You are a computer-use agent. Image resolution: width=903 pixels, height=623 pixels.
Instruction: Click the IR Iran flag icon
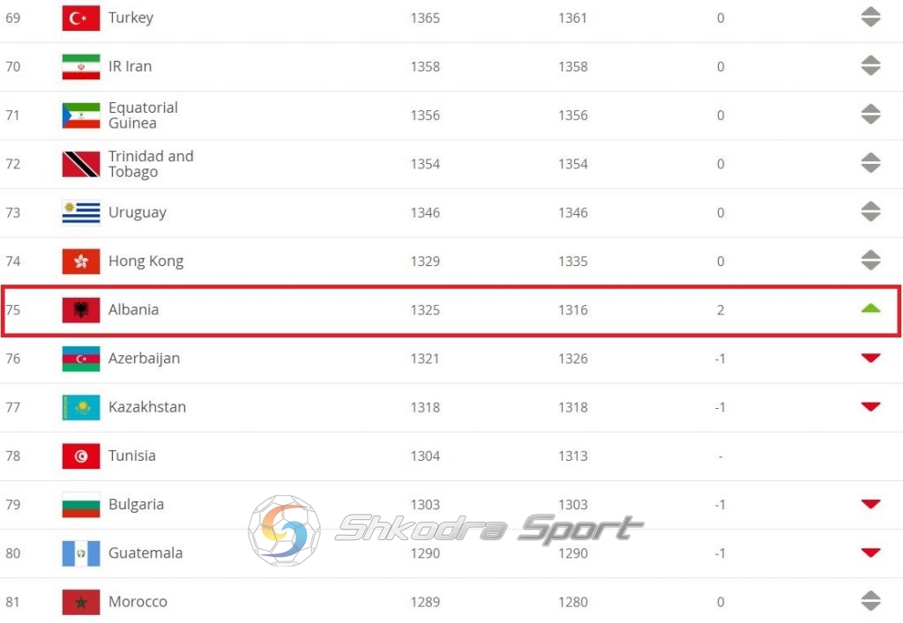pos(81,66)
